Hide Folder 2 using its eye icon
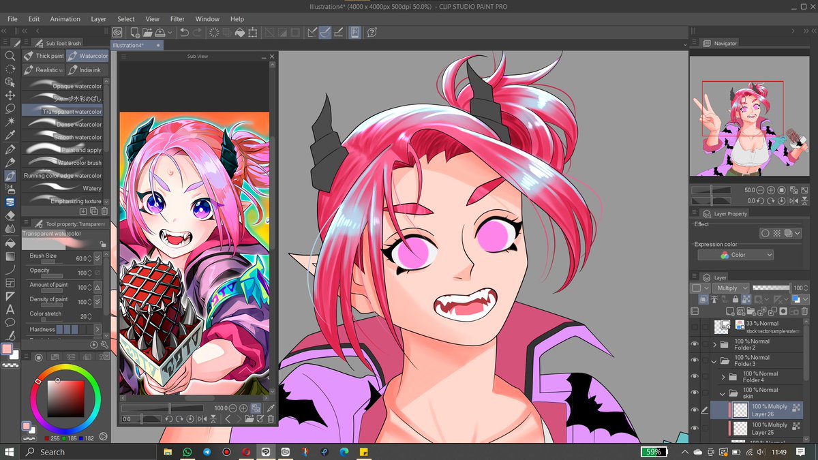Viewport: 818px width, 460px height. pos(695,344)
